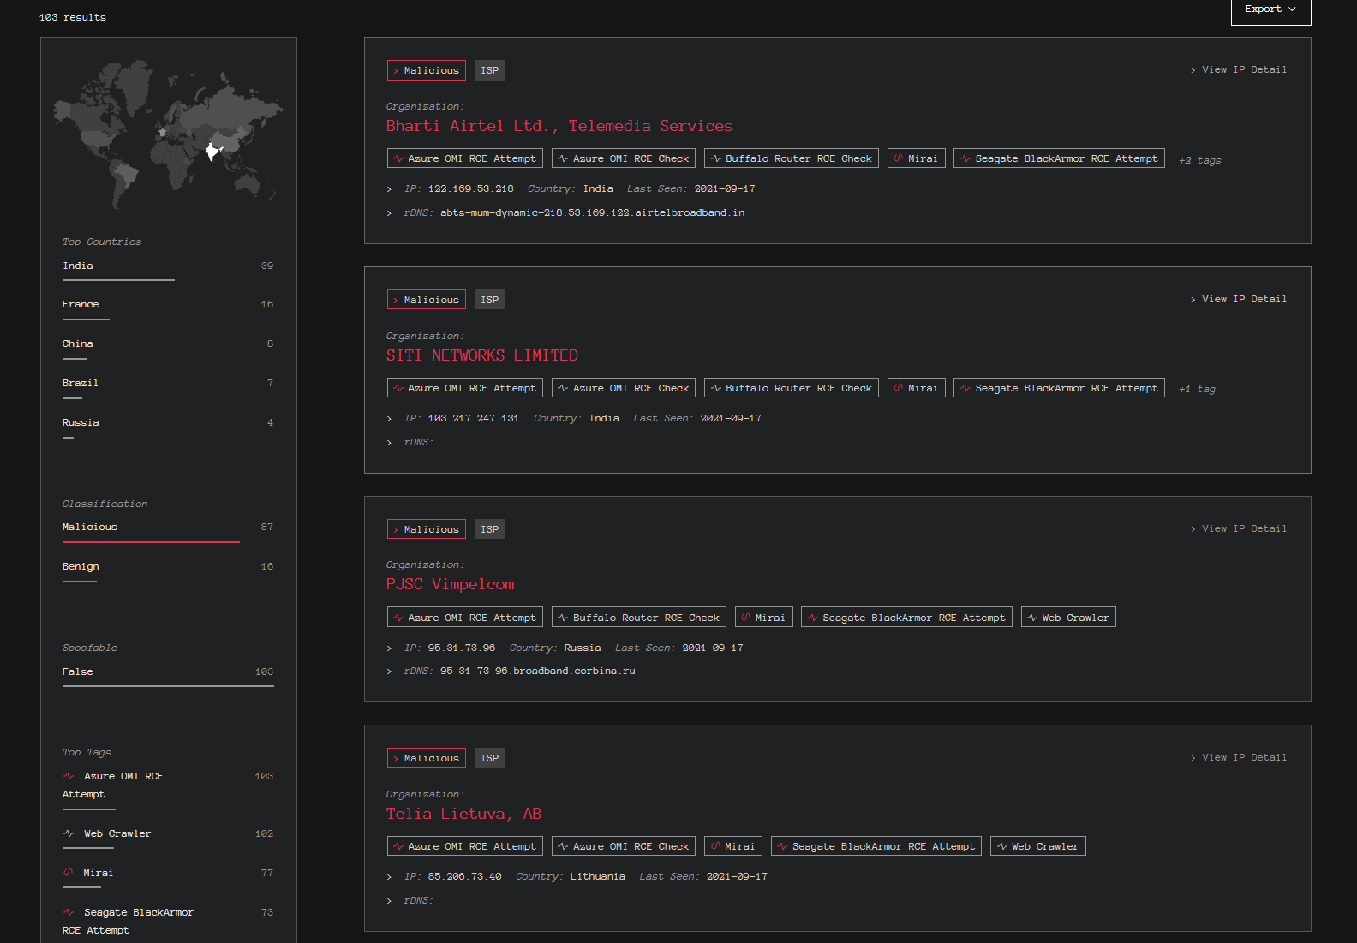View IP Detail for PJSC Vimpelcom
The image size is (1357, 943).
(1239, 529)
